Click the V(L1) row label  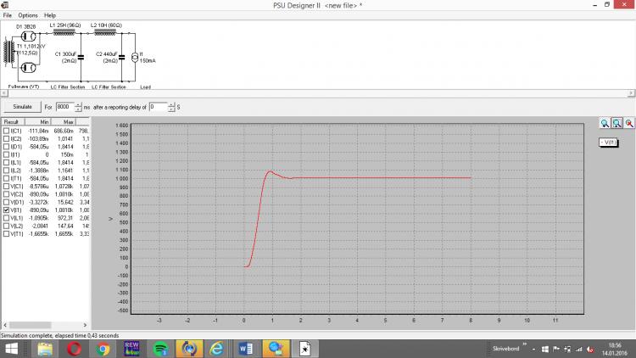coord(17,218)
